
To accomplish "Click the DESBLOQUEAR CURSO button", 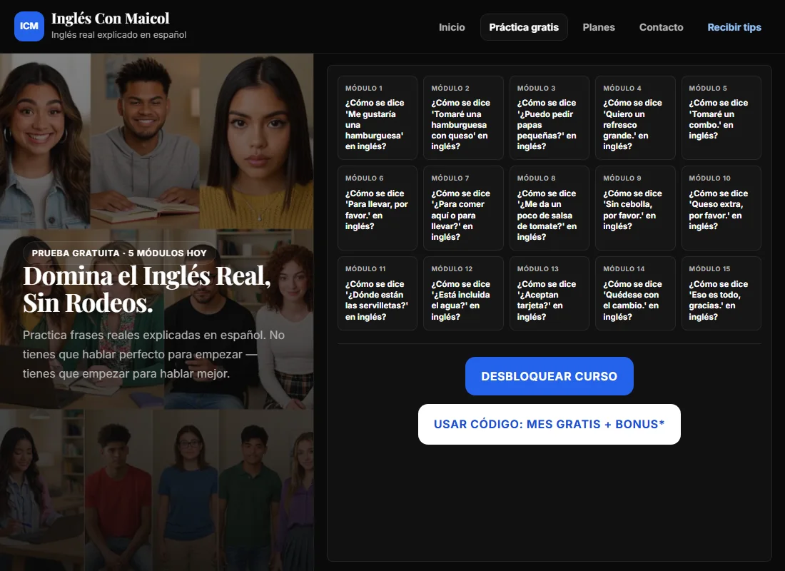I will (549, 376).
